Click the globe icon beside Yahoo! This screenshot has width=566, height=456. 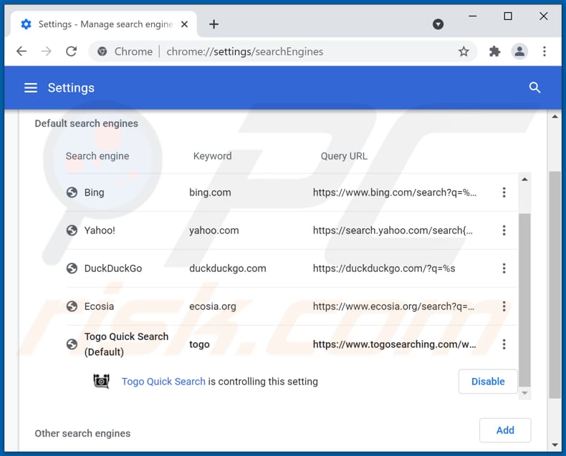(72, 231)
